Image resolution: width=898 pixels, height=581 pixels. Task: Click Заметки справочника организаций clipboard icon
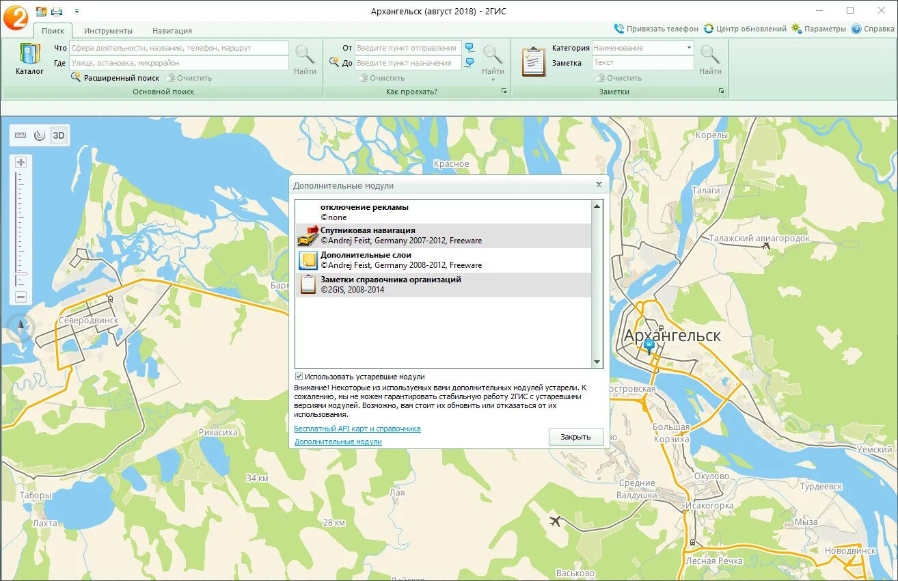click(308, 284)
